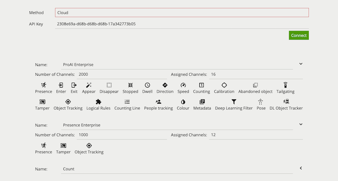The image size is (338, 181).
Task: Click the Dwell clock icon
Action: click(147, 85)
